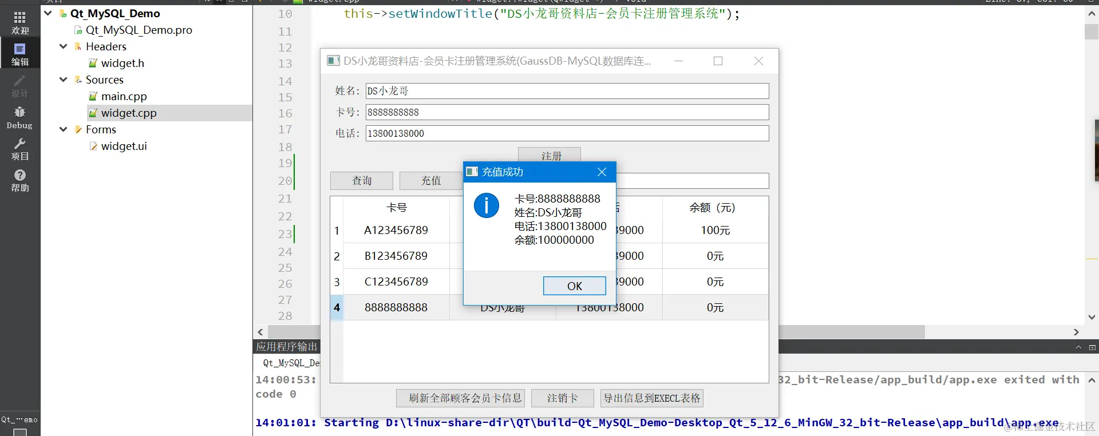The height and width of the screenshot is (436, 1099).
Task: Click OK in the 充值成功 dialog
Action: point(574,286)
